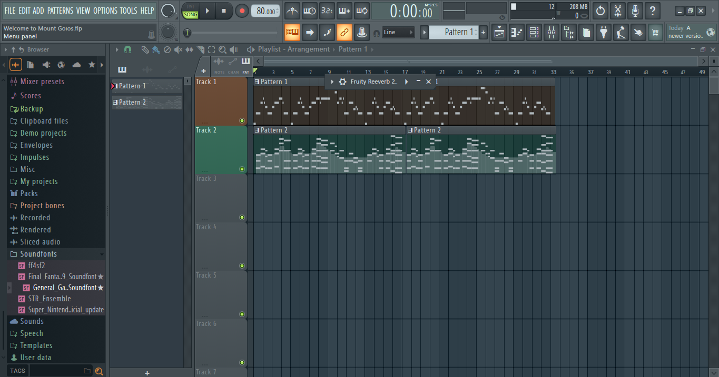719x377 pixels.
Task: Click the song position slider
Action: (232, 33)
